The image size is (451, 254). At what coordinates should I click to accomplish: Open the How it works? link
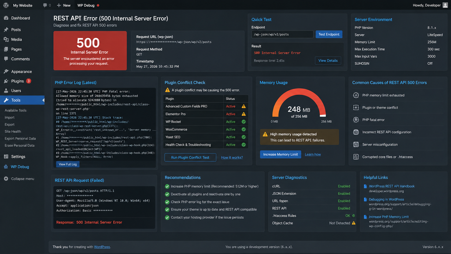232,157
